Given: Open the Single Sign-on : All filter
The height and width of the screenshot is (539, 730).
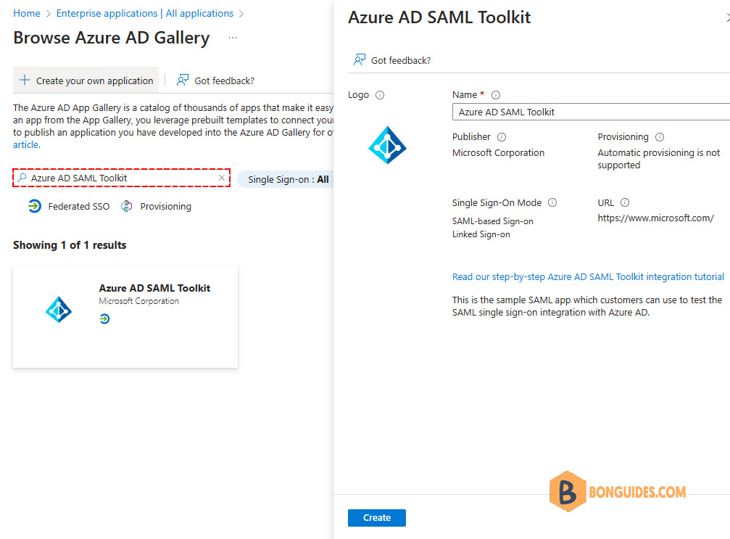Looking at the screenshot, I should (x=286, y=179).
